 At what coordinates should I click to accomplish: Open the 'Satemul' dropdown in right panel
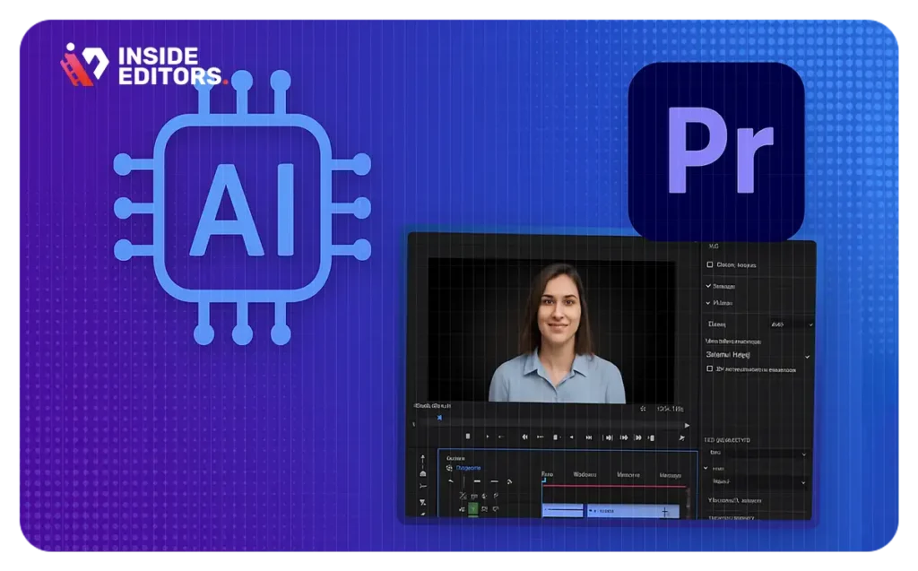pyautogui.click(x=758, y=355)
